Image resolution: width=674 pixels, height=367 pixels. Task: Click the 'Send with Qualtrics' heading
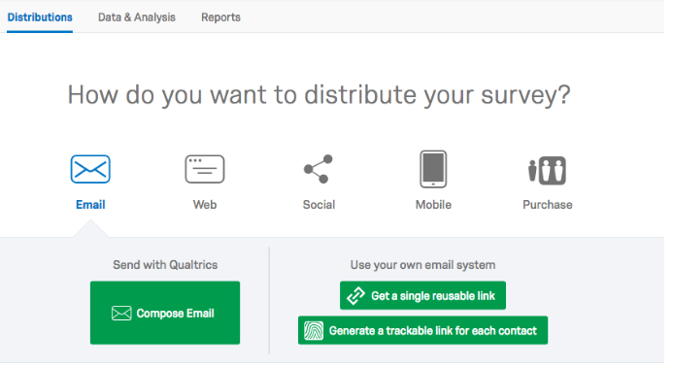[x=165, y=265]
